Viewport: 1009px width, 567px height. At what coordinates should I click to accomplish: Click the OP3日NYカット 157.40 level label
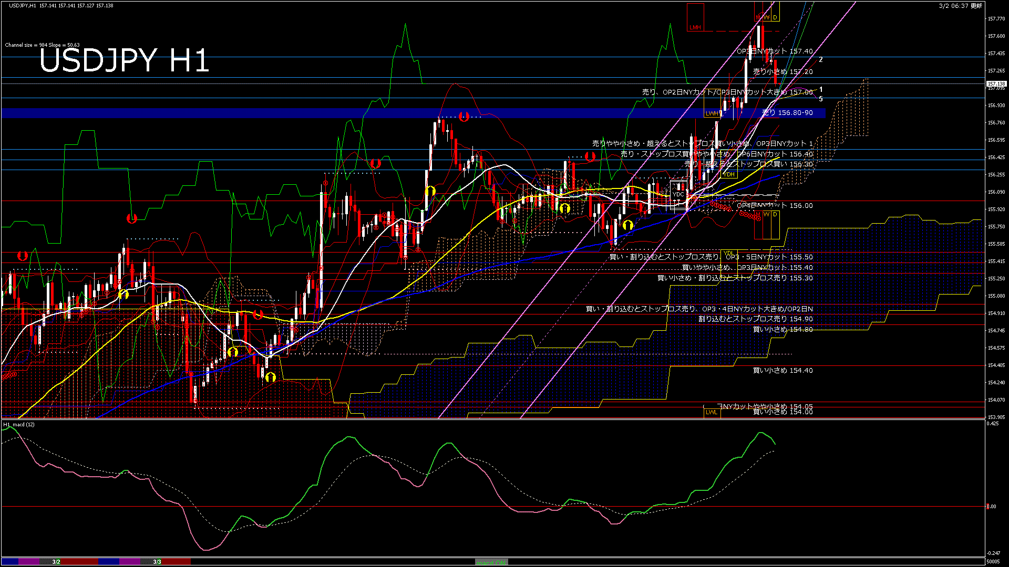pos(774,51)
